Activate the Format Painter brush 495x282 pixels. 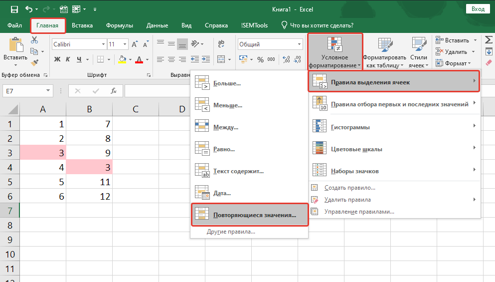pyautogui.click(x=34, y=62)
